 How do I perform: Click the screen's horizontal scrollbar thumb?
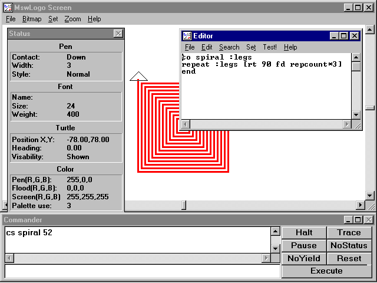pyautogui.click(x=183, y=205)
